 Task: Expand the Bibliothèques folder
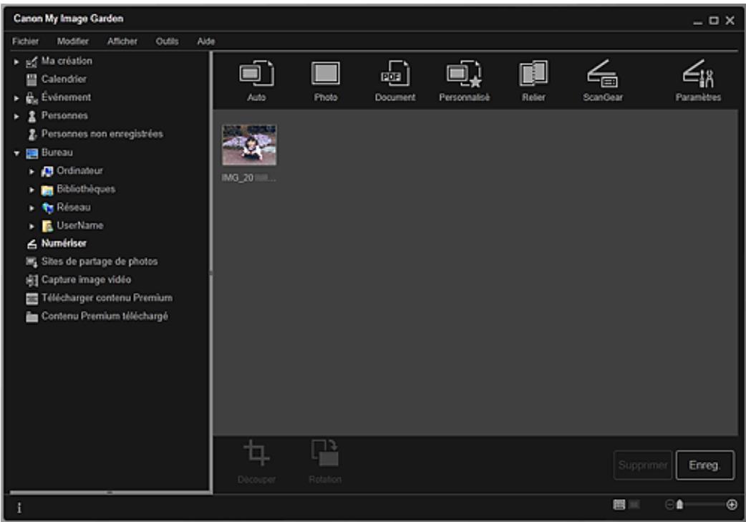coord(33,189)
